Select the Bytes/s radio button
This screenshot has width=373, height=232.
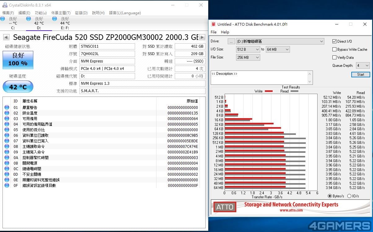[x=330, y=196]
